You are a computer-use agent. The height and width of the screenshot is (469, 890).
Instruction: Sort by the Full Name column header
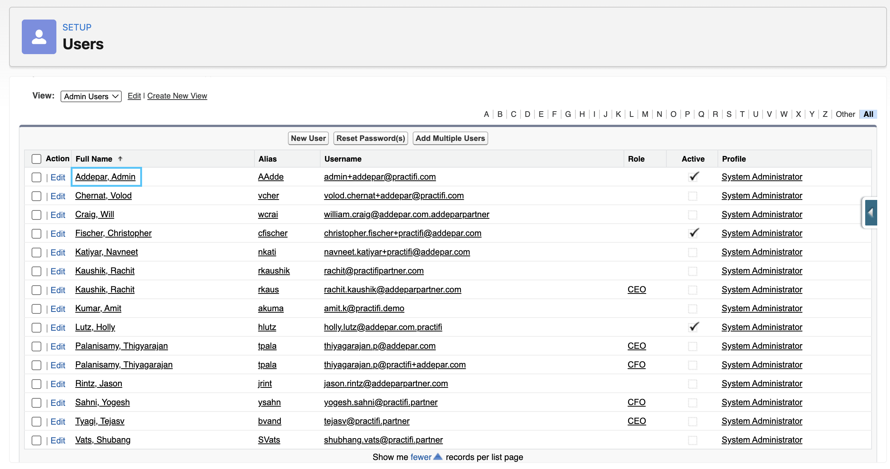(94, 159)
